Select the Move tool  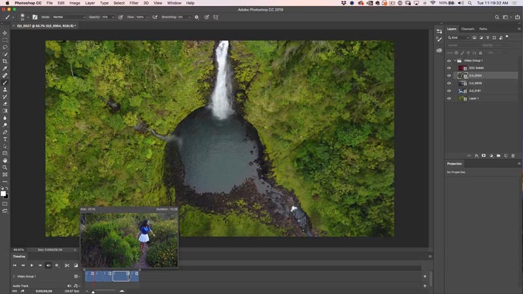click(5, 33)
